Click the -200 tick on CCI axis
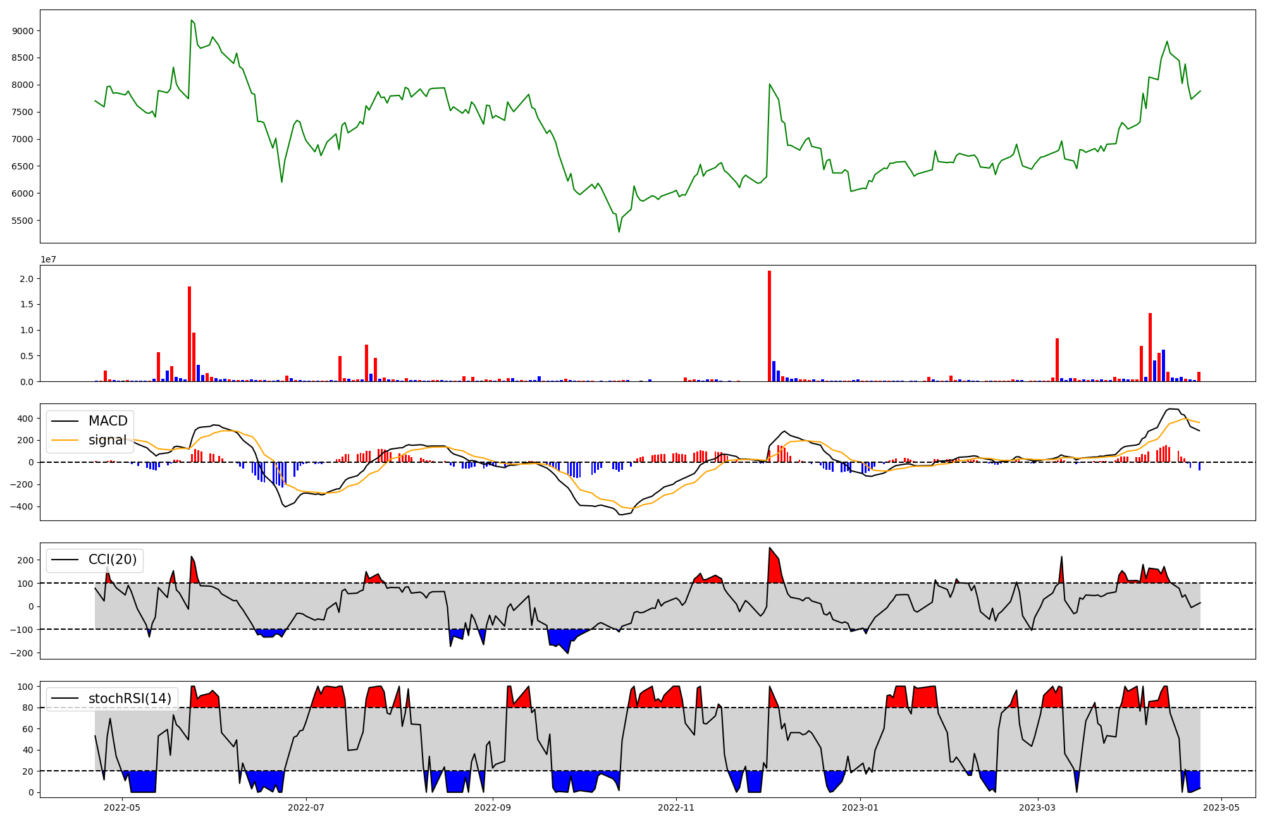Image resolution: width=1265 pixels, height=822 pixels. click(x=21, y=653)
